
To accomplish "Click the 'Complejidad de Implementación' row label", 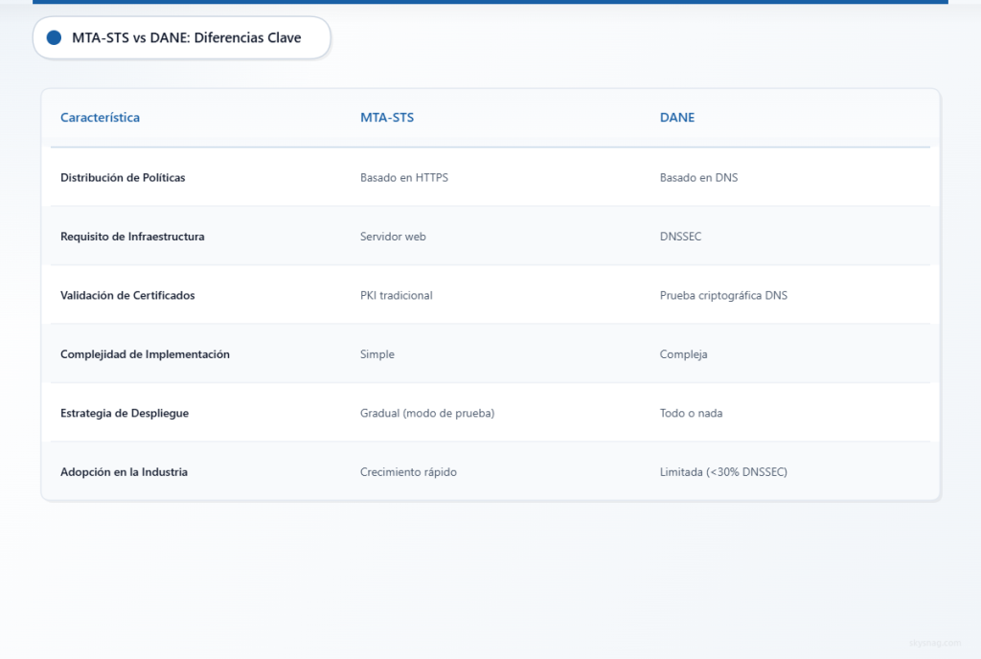I will (x=145, y=354).
